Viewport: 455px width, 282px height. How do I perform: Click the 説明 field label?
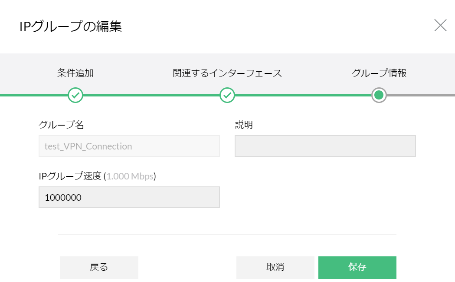[x=244, y=125]
